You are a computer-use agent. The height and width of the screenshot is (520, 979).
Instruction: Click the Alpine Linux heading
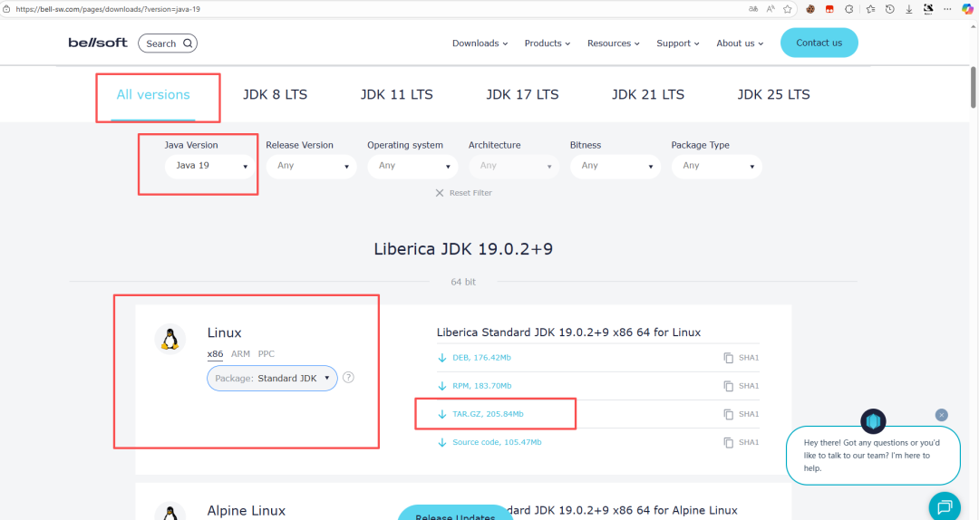point(246,511)
